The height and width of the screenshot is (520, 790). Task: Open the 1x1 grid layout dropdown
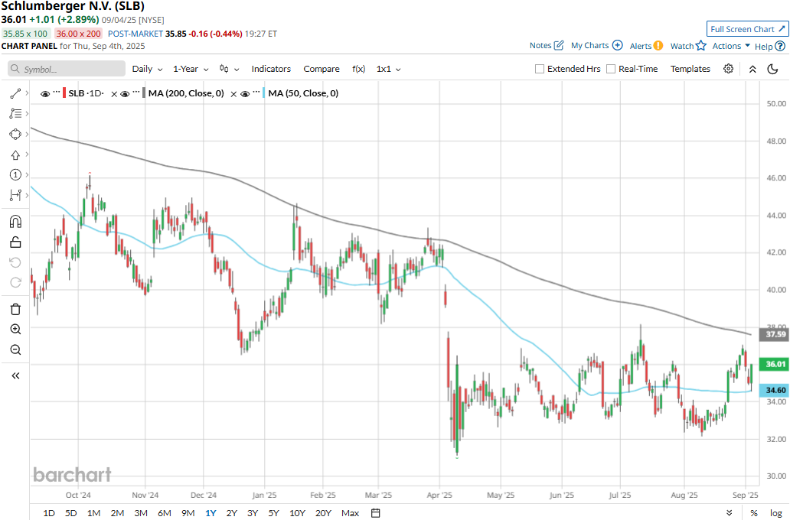coord(388,69)
